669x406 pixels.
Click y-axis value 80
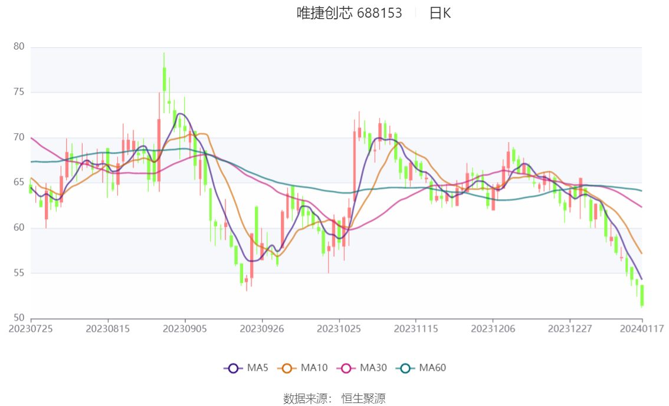click(19, 47)
